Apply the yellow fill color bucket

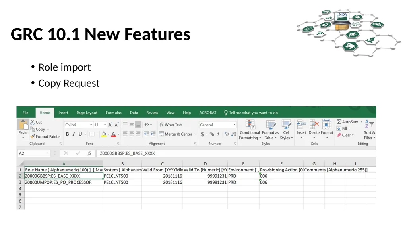coord(104,134)
